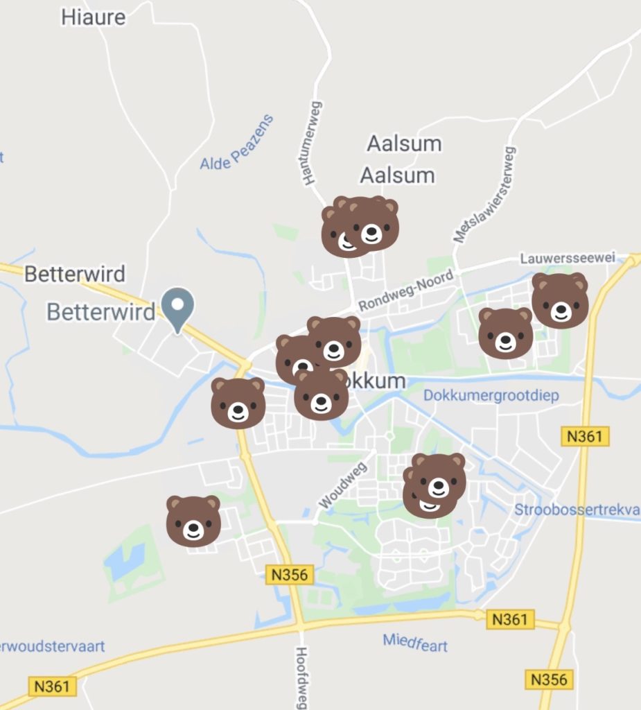The width and height of the screenshot is (641, 710).
Task: Select the bear marker beside Lauwersseewei road
Action: (560, 300)
